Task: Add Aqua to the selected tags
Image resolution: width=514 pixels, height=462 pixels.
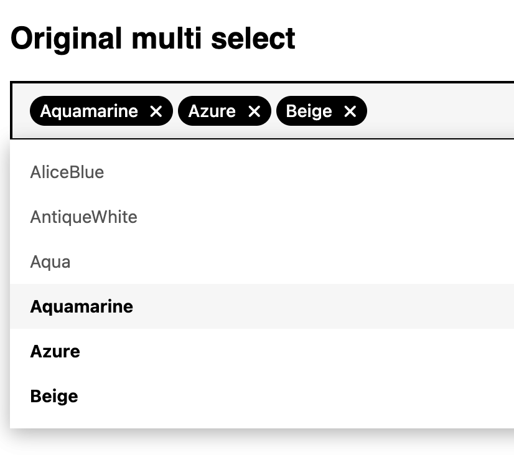Action: tap(50, 262)
